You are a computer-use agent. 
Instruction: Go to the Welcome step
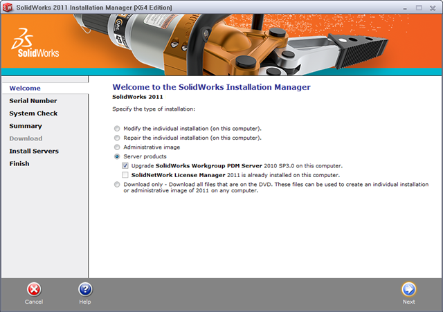pyautogui.click(x=25, y=89)
